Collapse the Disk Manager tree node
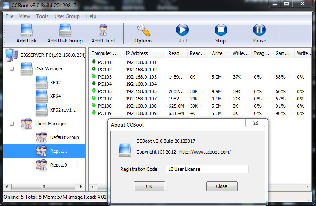Viewport: 316px width, 206px height. tap(12, 69)
